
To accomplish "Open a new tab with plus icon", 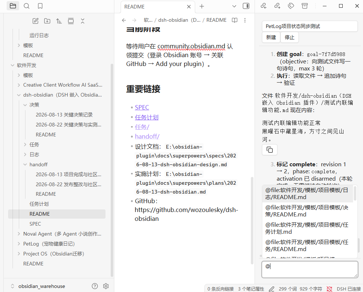I will [202, 6].
